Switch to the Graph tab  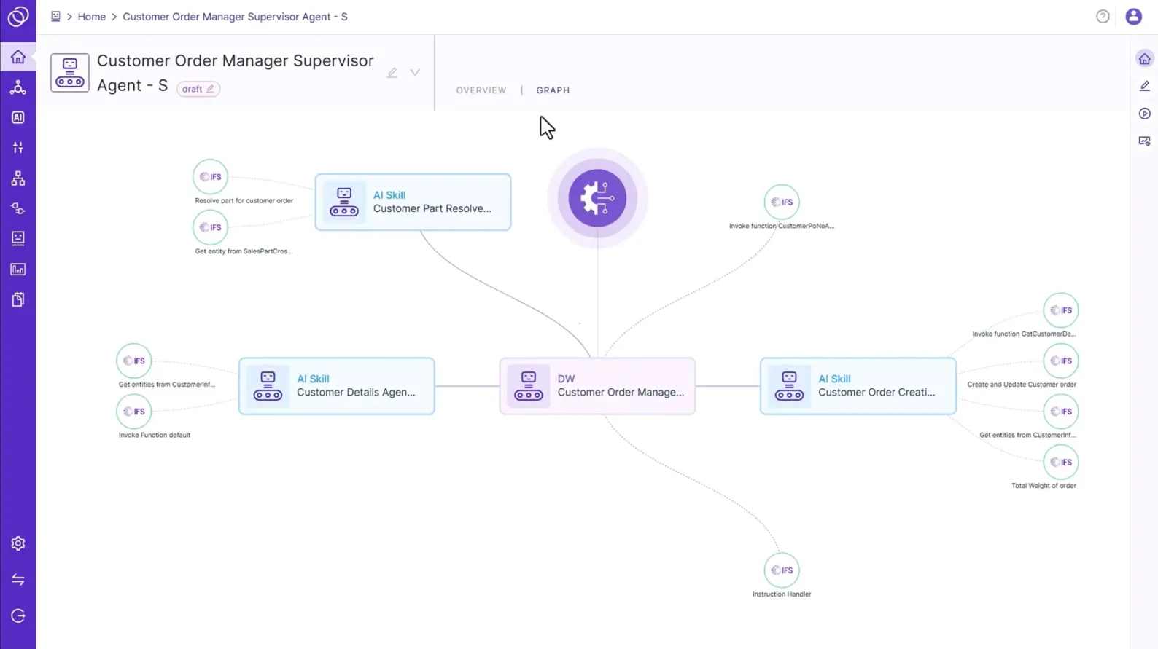coord(553,90)
